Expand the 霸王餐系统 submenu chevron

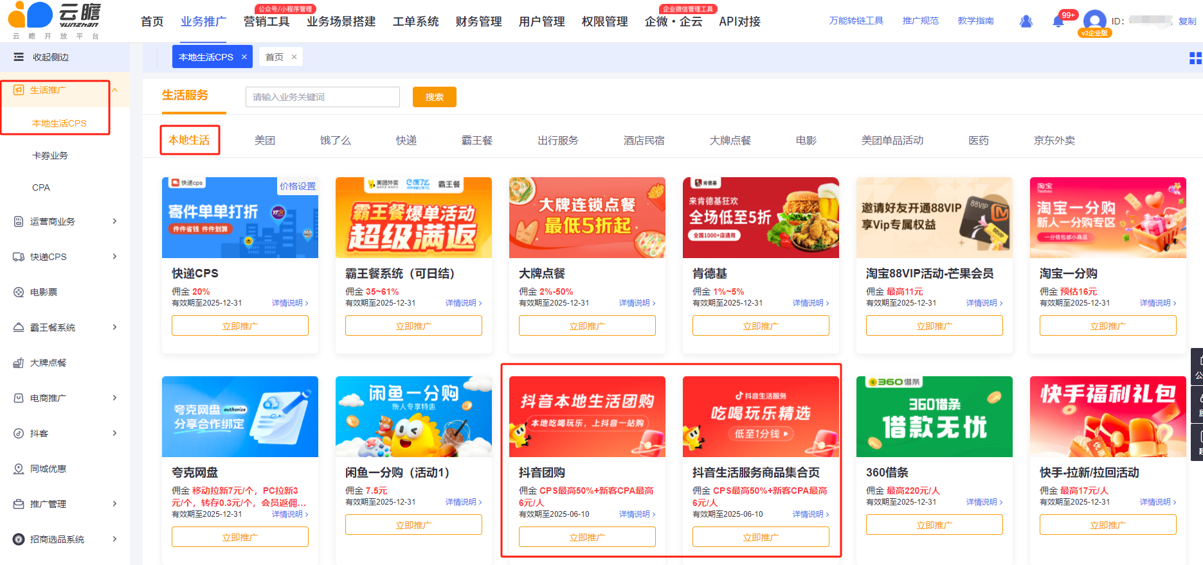(x=115, y=327)
